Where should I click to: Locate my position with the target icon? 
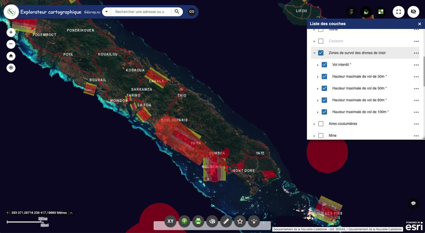pyautogui.click(x=11, y=68)
